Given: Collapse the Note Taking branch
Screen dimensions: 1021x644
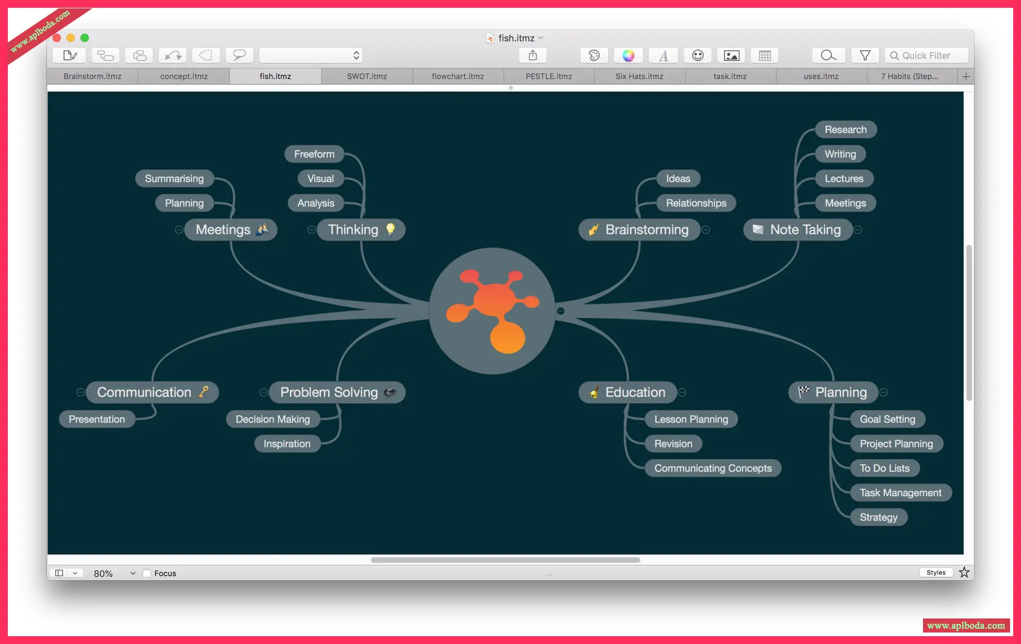Looking at the screenshot, I should point(858,230).
